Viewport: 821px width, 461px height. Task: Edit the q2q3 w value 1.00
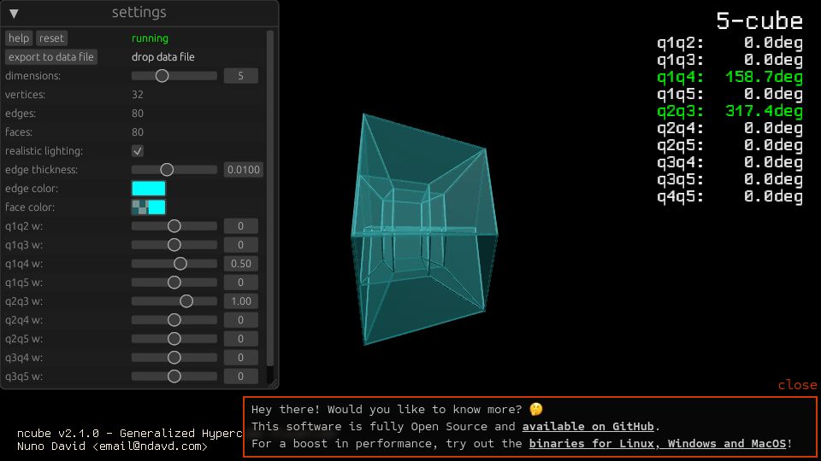click(241, 301)
